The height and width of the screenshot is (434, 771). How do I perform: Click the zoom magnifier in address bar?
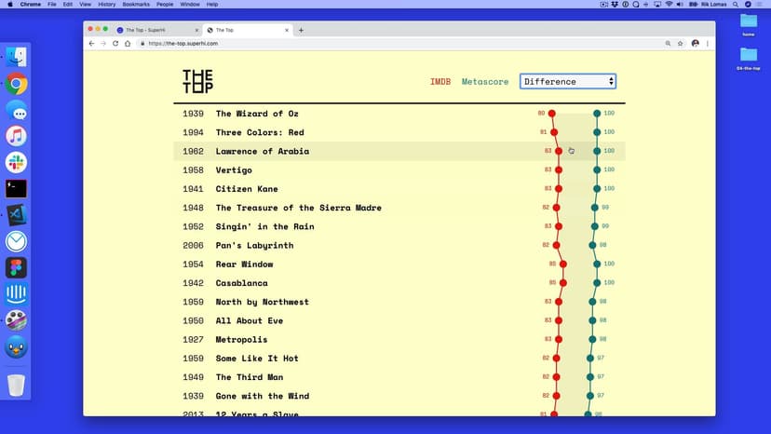(668, 44)
